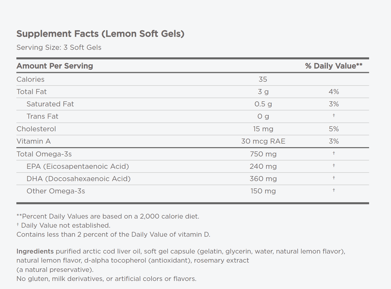Image resolution: width=391 pixels, height=289 pixels.
Task: Select the Calories row label
Action: (x=30, y=79)
